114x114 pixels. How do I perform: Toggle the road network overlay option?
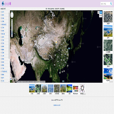101,16
